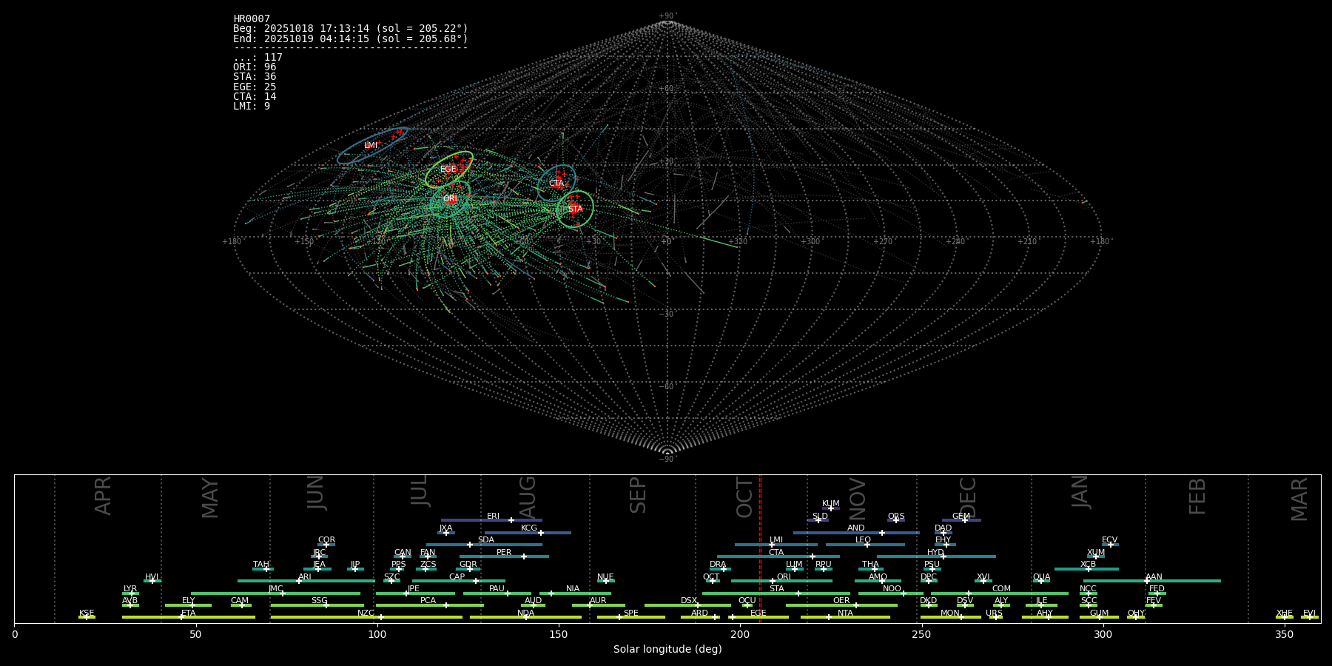Image resolution: width=1332 pixels, height=666 pixels.
Task: Click the NIA shower bar in timeline
Action: coord(575,593)
